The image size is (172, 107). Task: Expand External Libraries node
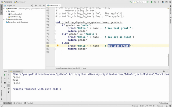[x=4, y=19]
